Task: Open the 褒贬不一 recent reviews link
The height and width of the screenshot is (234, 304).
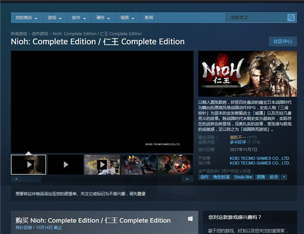Action: point(238,137)
